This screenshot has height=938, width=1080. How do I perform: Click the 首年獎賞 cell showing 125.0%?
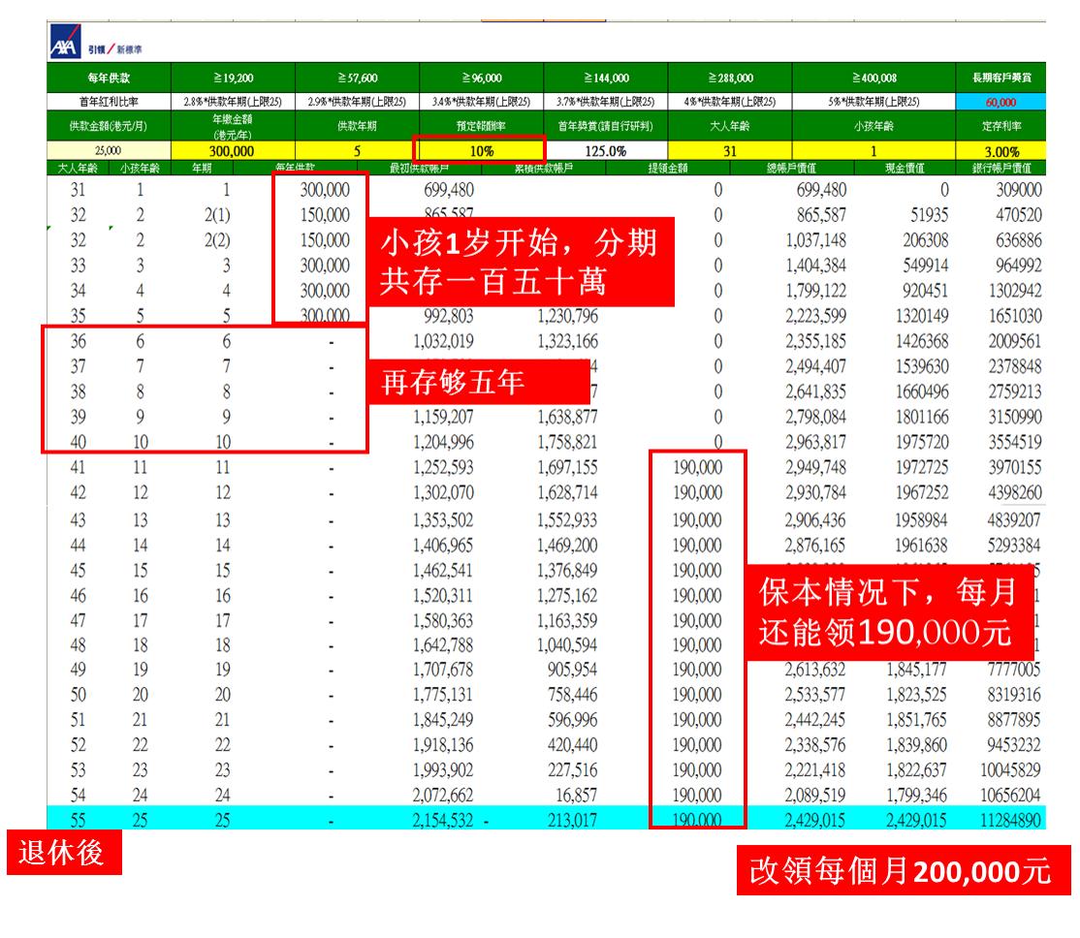605,151
